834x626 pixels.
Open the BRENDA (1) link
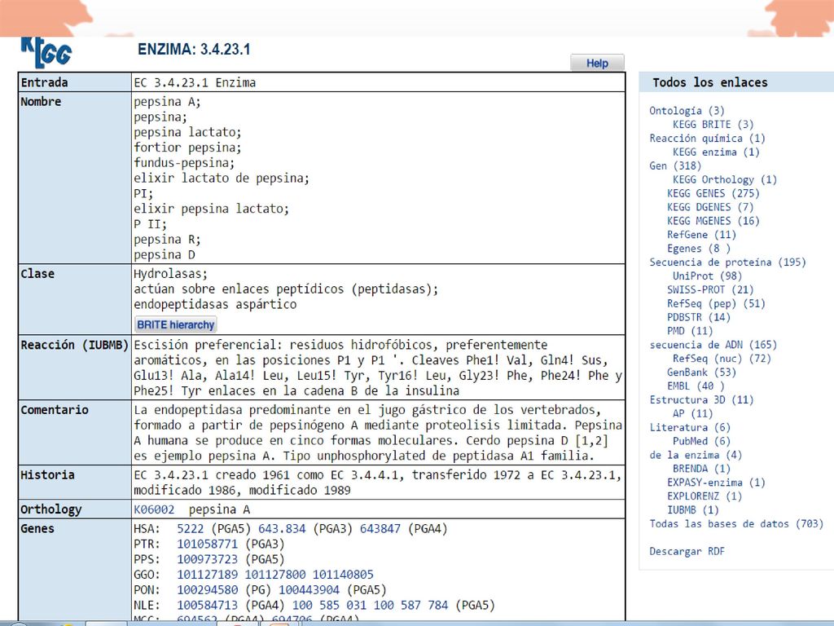pyautogui.click(x=701, y=469)
